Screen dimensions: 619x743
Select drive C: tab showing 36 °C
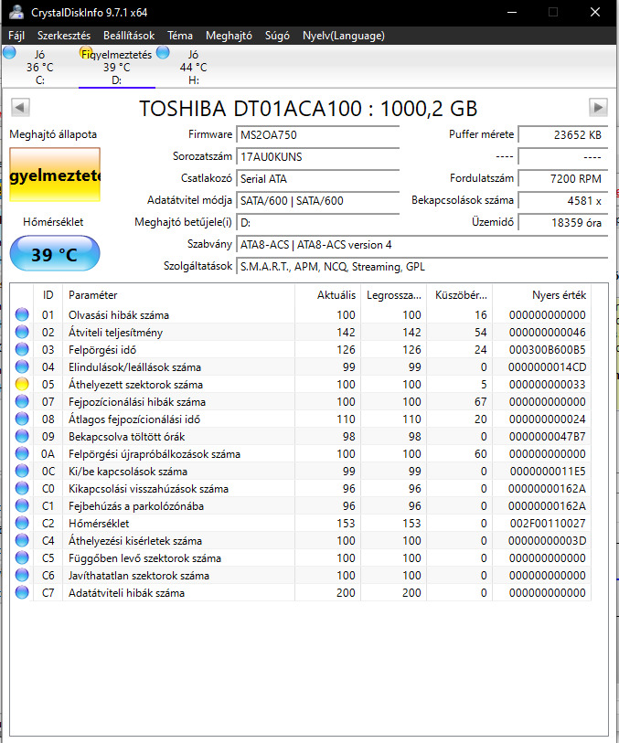(40, 67)
